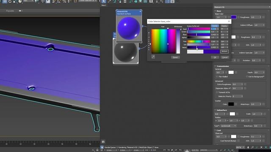
Task: Open the 100% zoom level dropdown
Action: pyautogui.click(x=241, y=147)
